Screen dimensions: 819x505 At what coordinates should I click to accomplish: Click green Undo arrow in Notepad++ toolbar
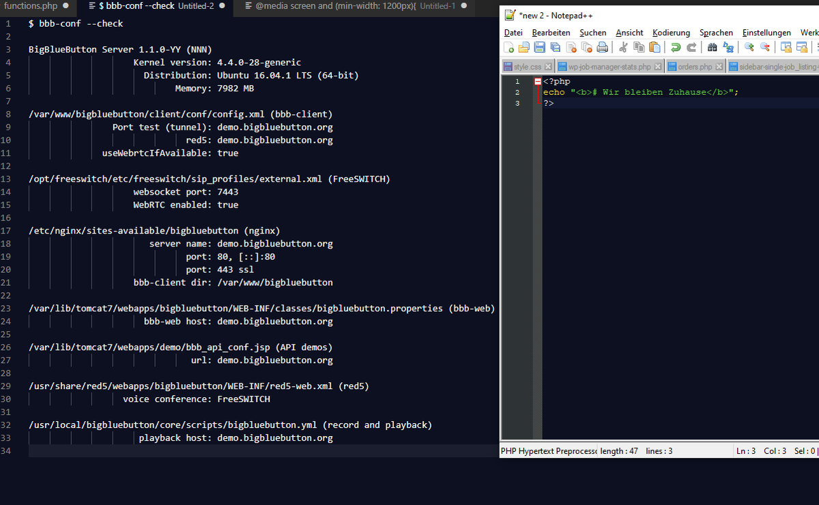coord(676,47)
